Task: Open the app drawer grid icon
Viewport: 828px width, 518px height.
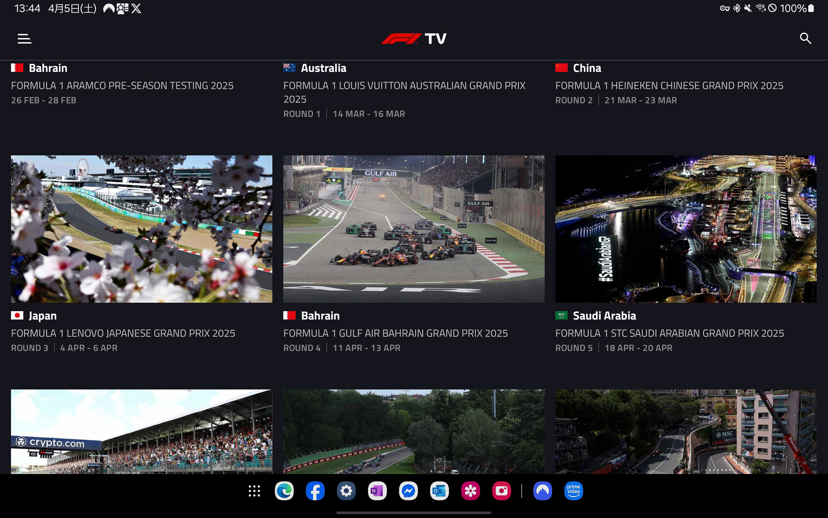Action: 254,491
